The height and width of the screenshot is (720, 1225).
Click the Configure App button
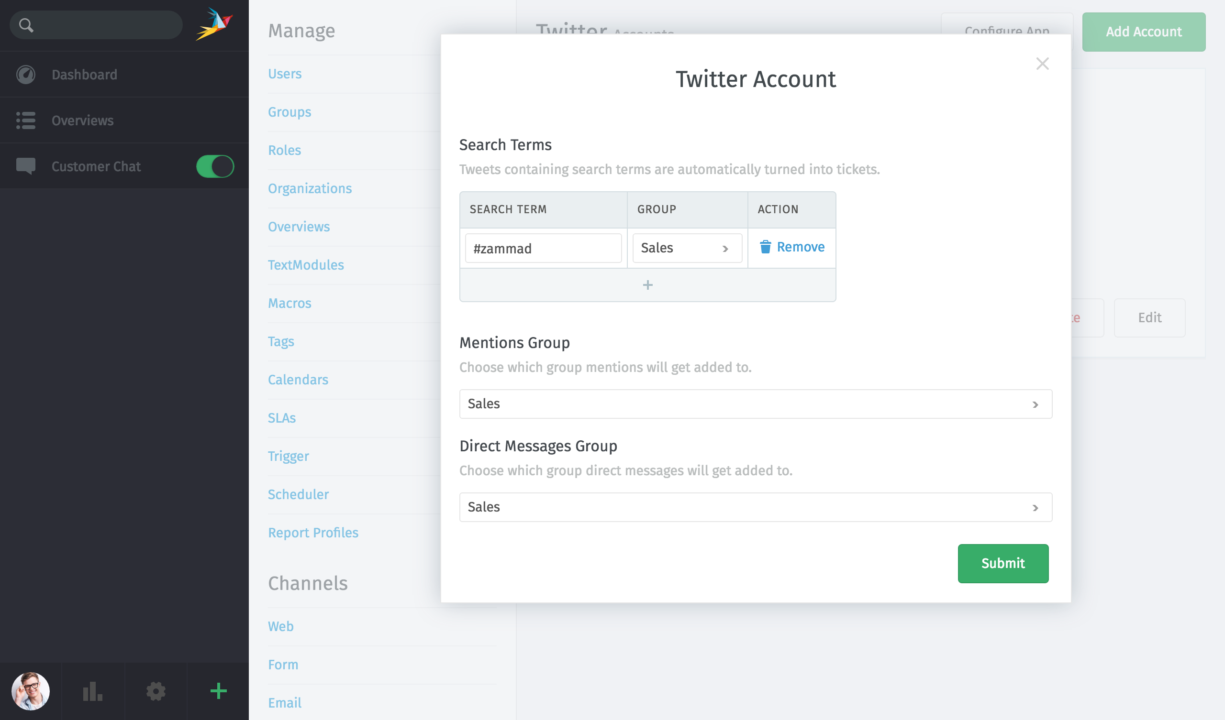click(1007, 24)
